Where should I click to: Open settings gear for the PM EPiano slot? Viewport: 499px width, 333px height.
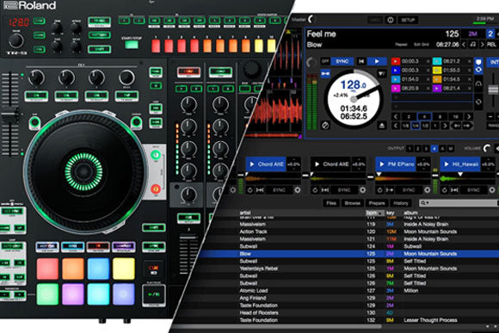(427, 190)
